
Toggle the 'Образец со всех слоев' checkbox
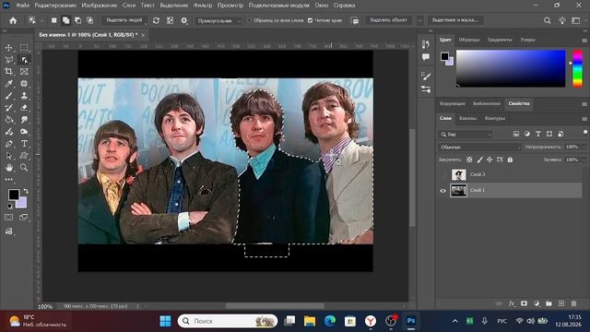coord(250,20)
